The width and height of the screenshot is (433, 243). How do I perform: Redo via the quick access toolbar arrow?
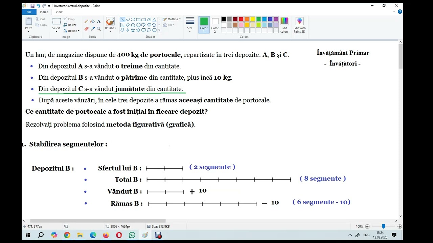[44, 6]
